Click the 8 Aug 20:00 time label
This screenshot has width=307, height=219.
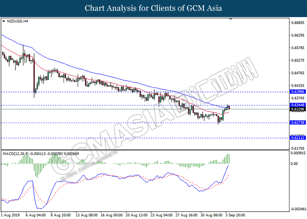coord(61,215)
